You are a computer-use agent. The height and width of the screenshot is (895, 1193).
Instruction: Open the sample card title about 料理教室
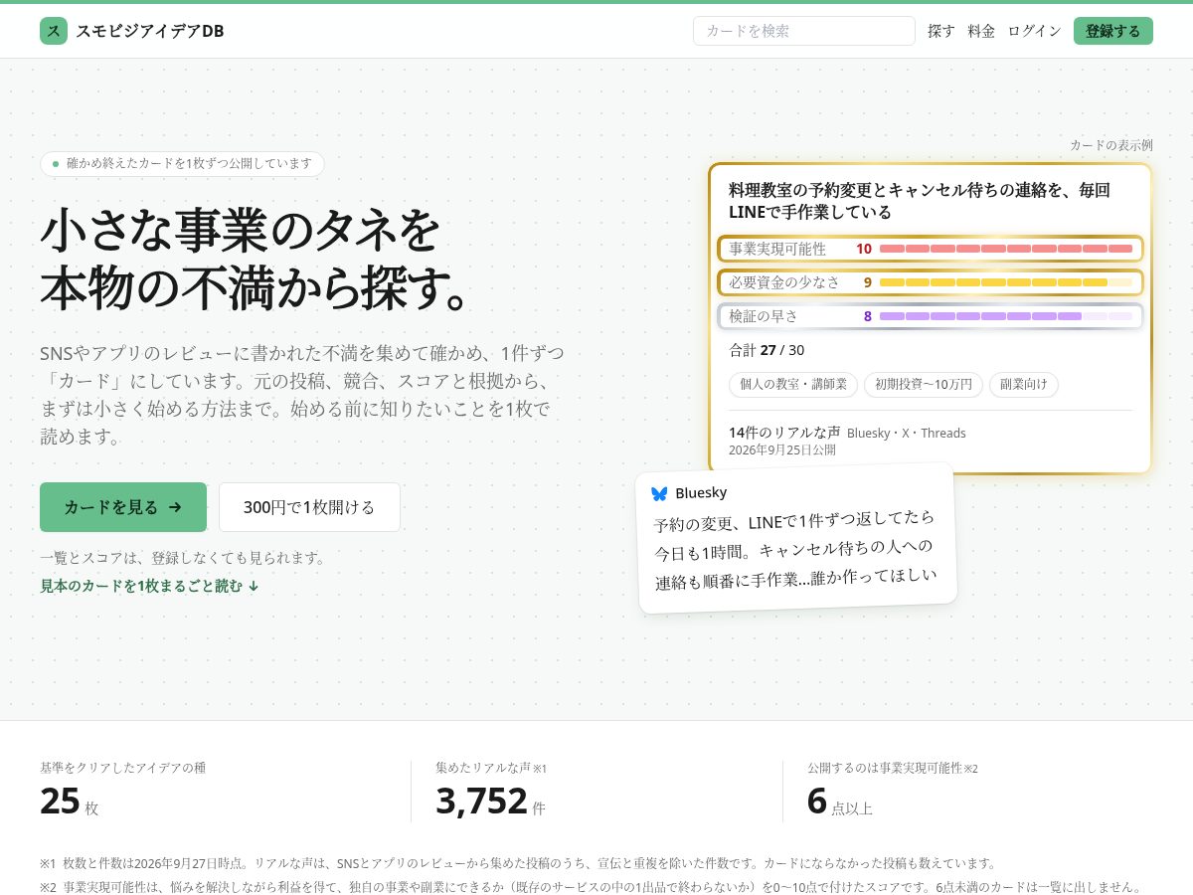click(920, 201)
